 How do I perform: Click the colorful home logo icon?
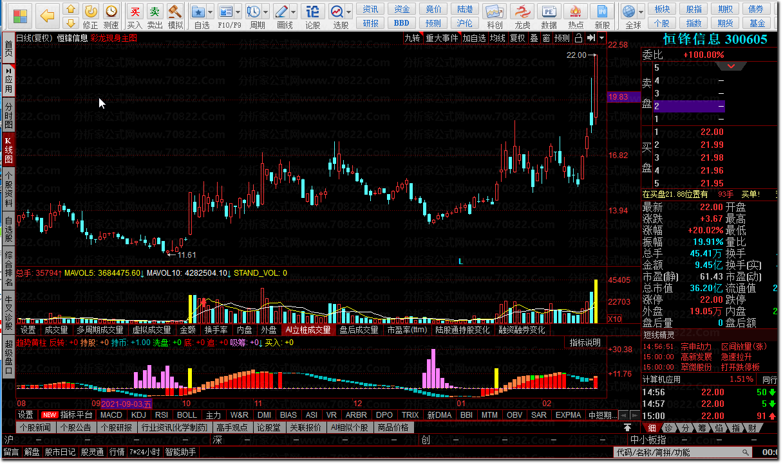click(21, 15)
